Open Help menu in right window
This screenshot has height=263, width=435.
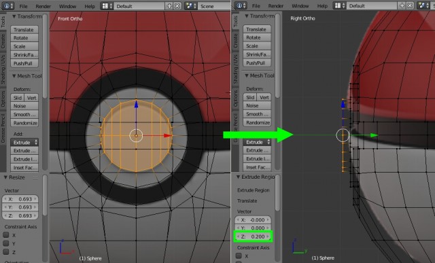tap(322, 6)
